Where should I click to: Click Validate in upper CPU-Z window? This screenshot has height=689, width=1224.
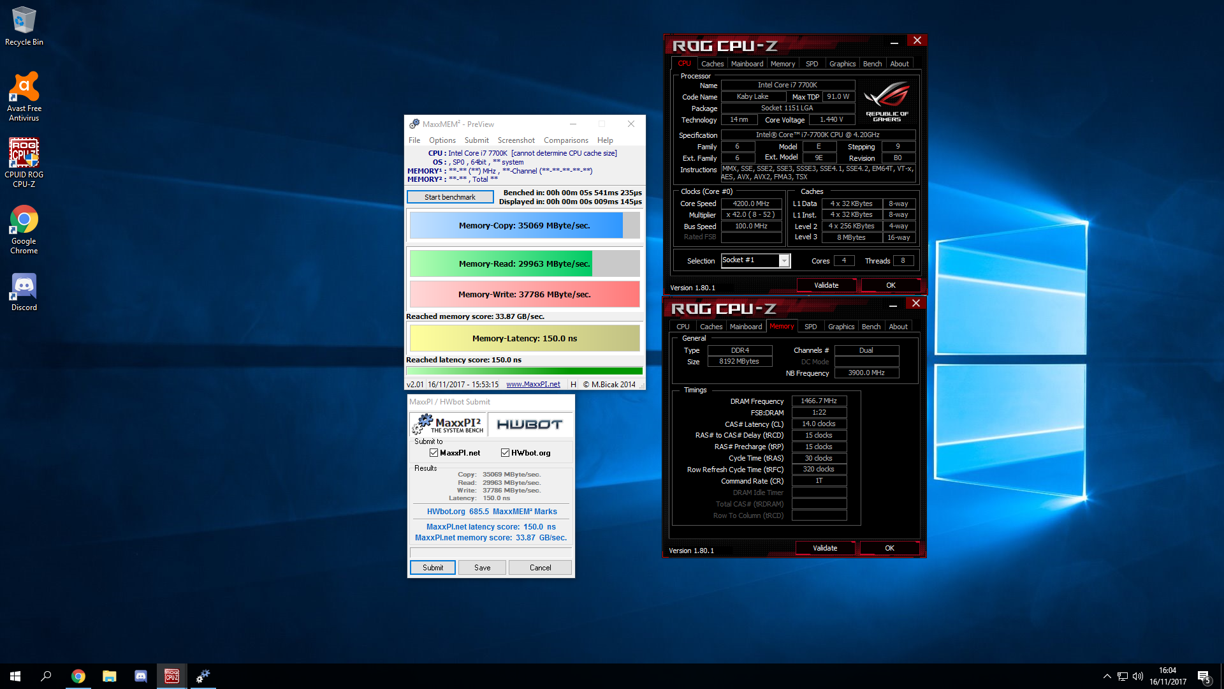(x=826, y=285)
